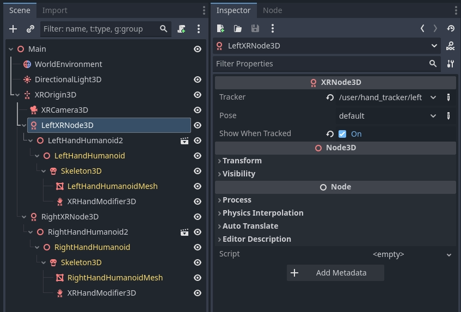Click the Add Child Node plus icon

(13, 29)
